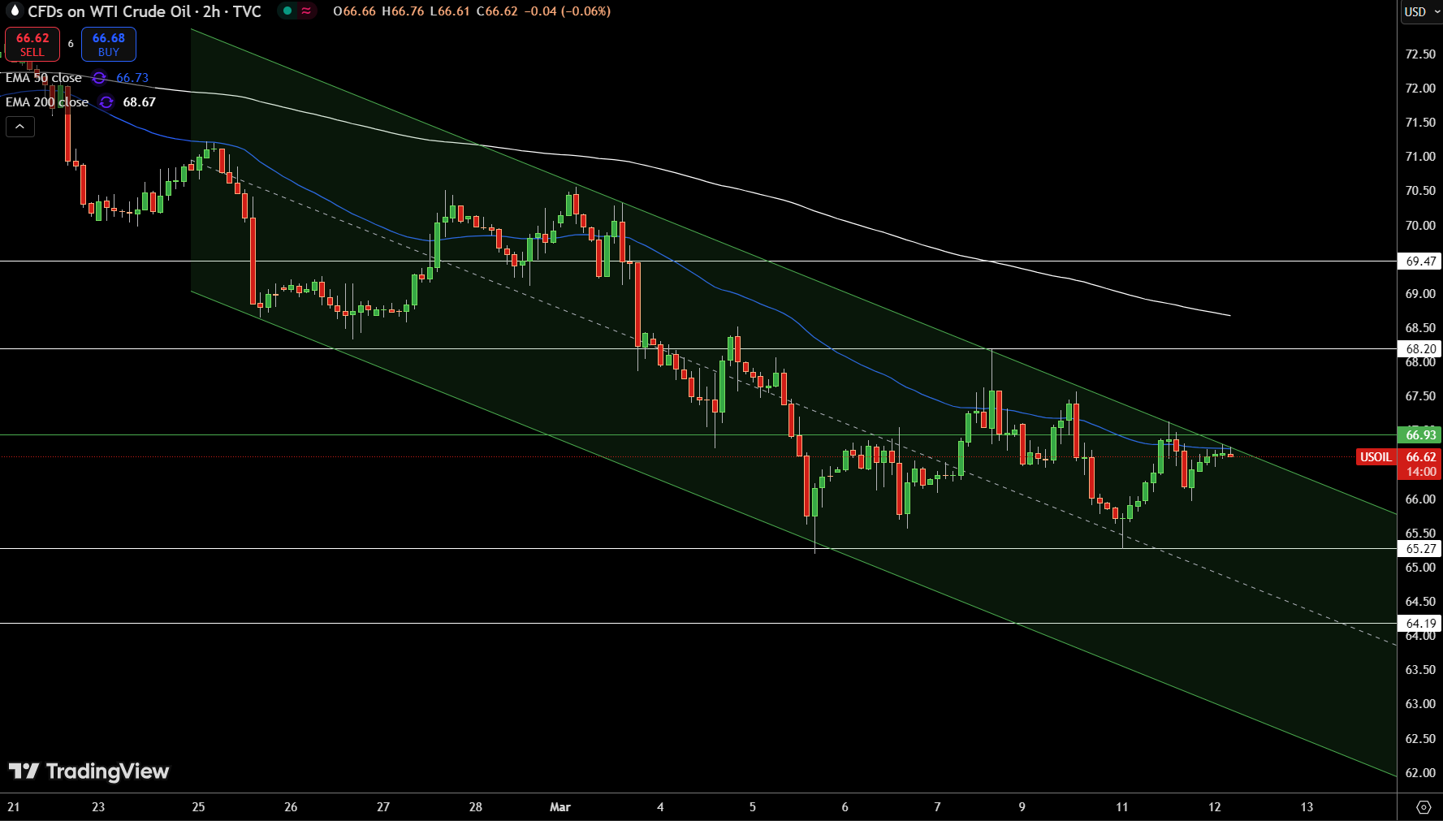Click the 64.19 price level label
The width and height of the screenshot is (1443, 821).
point(1420,624)
